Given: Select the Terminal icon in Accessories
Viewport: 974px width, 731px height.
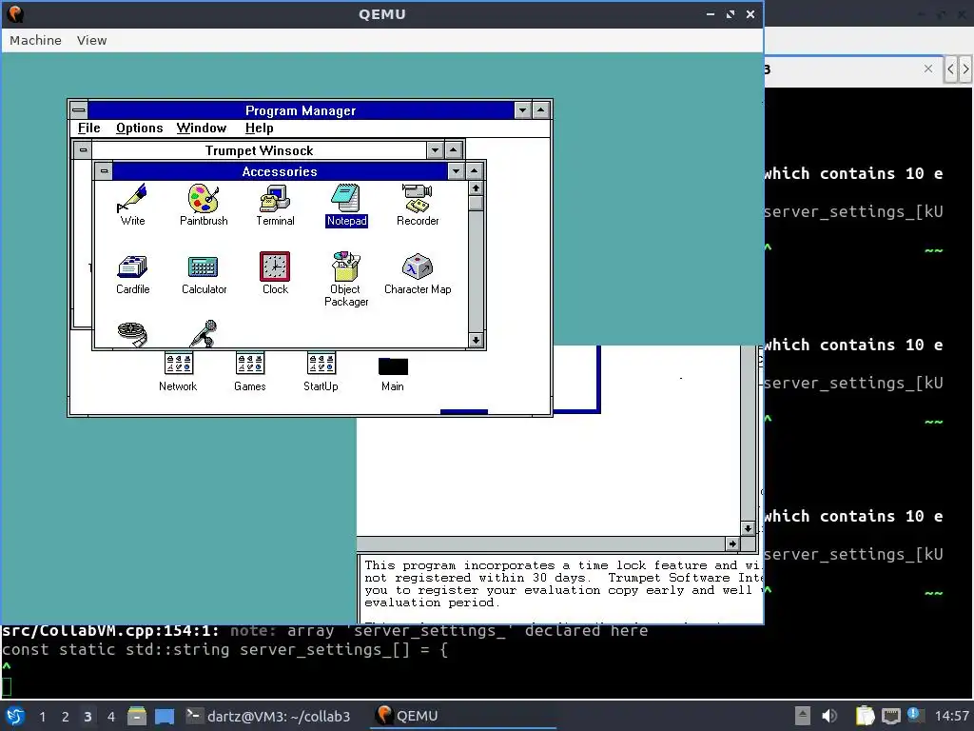Looking at the screenshot, I should (x=275, y=205).
